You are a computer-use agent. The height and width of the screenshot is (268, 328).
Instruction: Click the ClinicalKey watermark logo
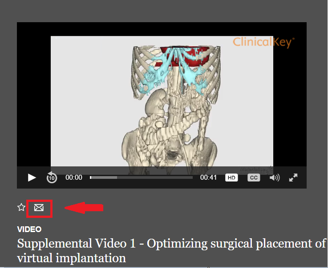(x=263, y=43)
